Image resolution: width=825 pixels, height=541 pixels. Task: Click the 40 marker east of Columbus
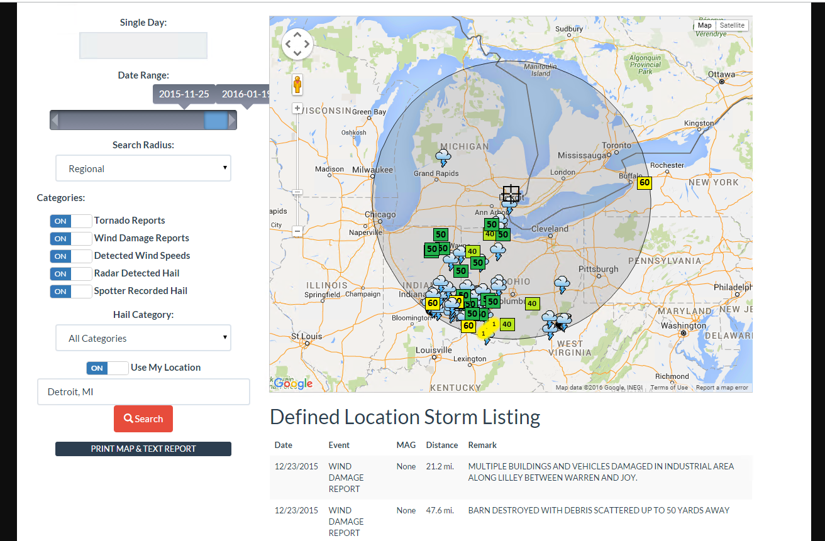click(532, 303)
